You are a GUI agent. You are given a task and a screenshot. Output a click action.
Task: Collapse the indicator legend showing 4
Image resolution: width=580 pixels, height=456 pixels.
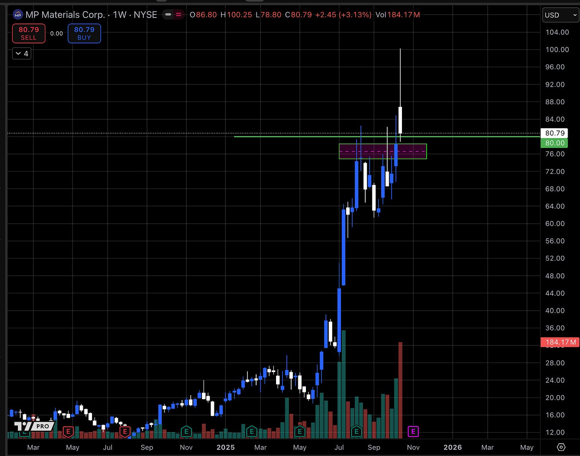(x=22, y=53)
